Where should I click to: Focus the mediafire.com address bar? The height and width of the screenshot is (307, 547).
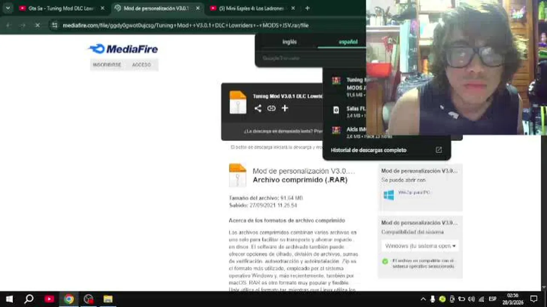185,26
